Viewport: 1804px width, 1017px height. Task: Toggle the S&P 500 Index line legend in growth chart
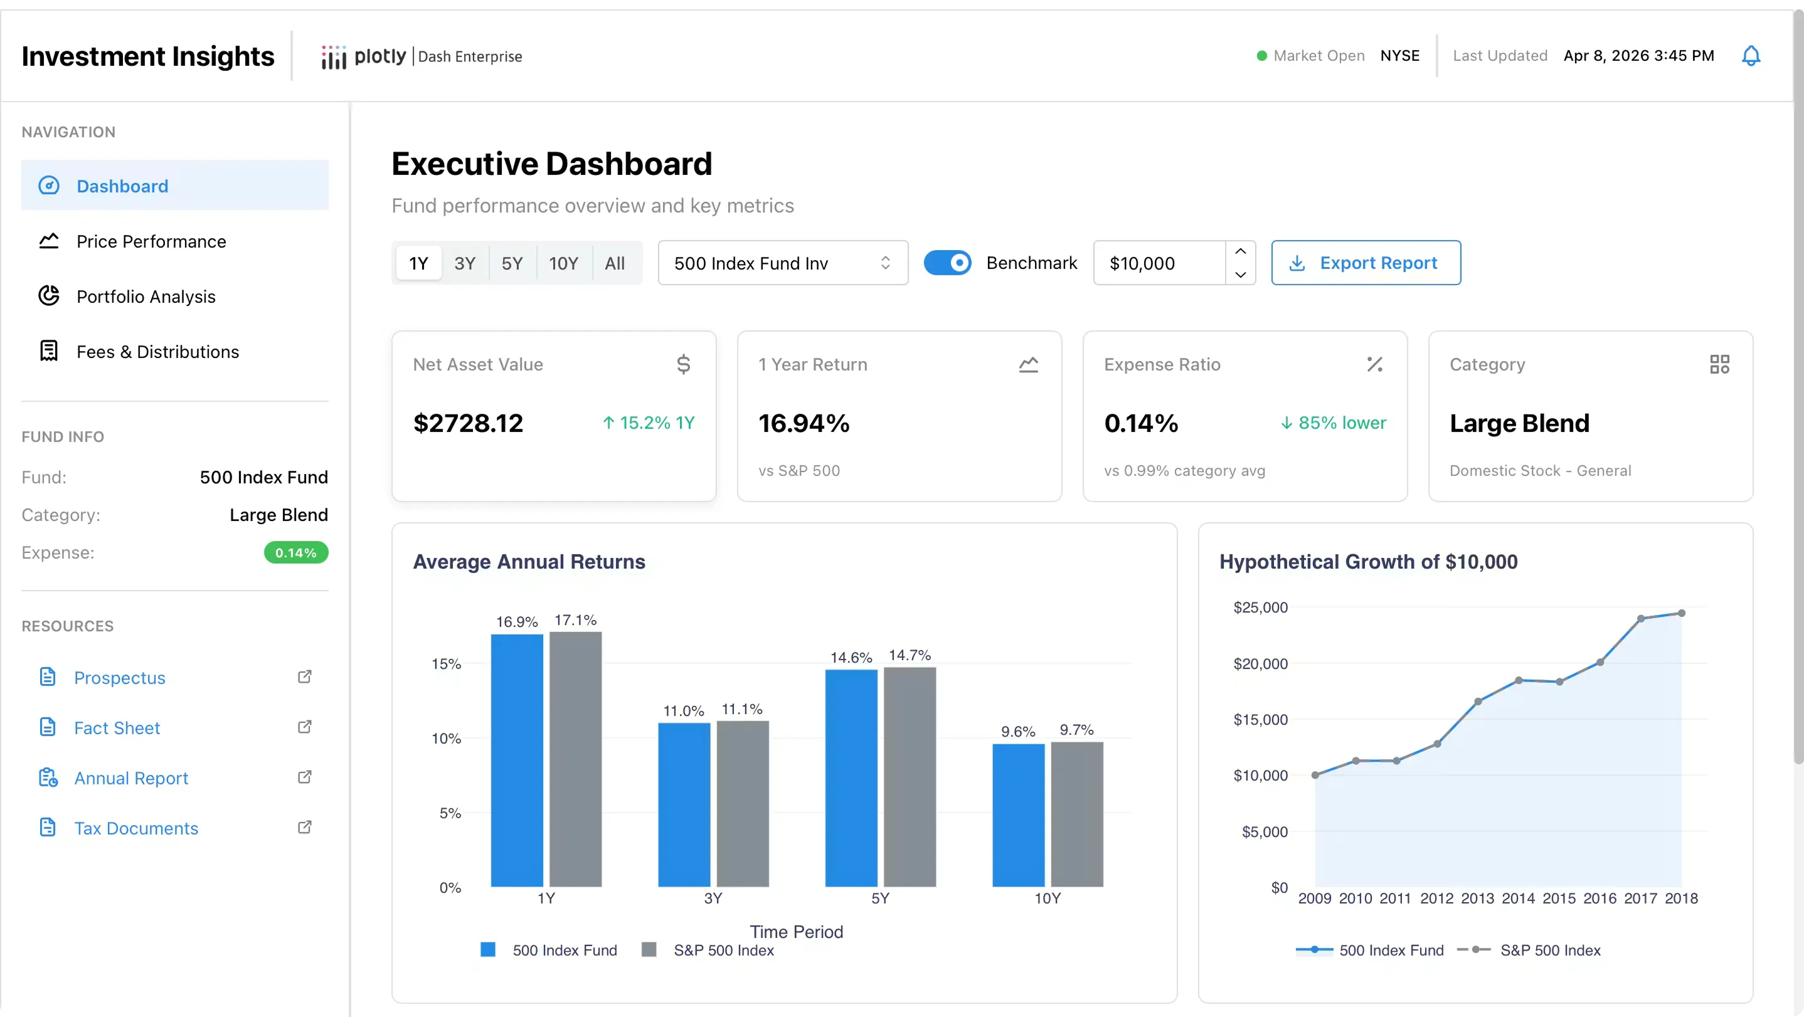point(1529,950)
